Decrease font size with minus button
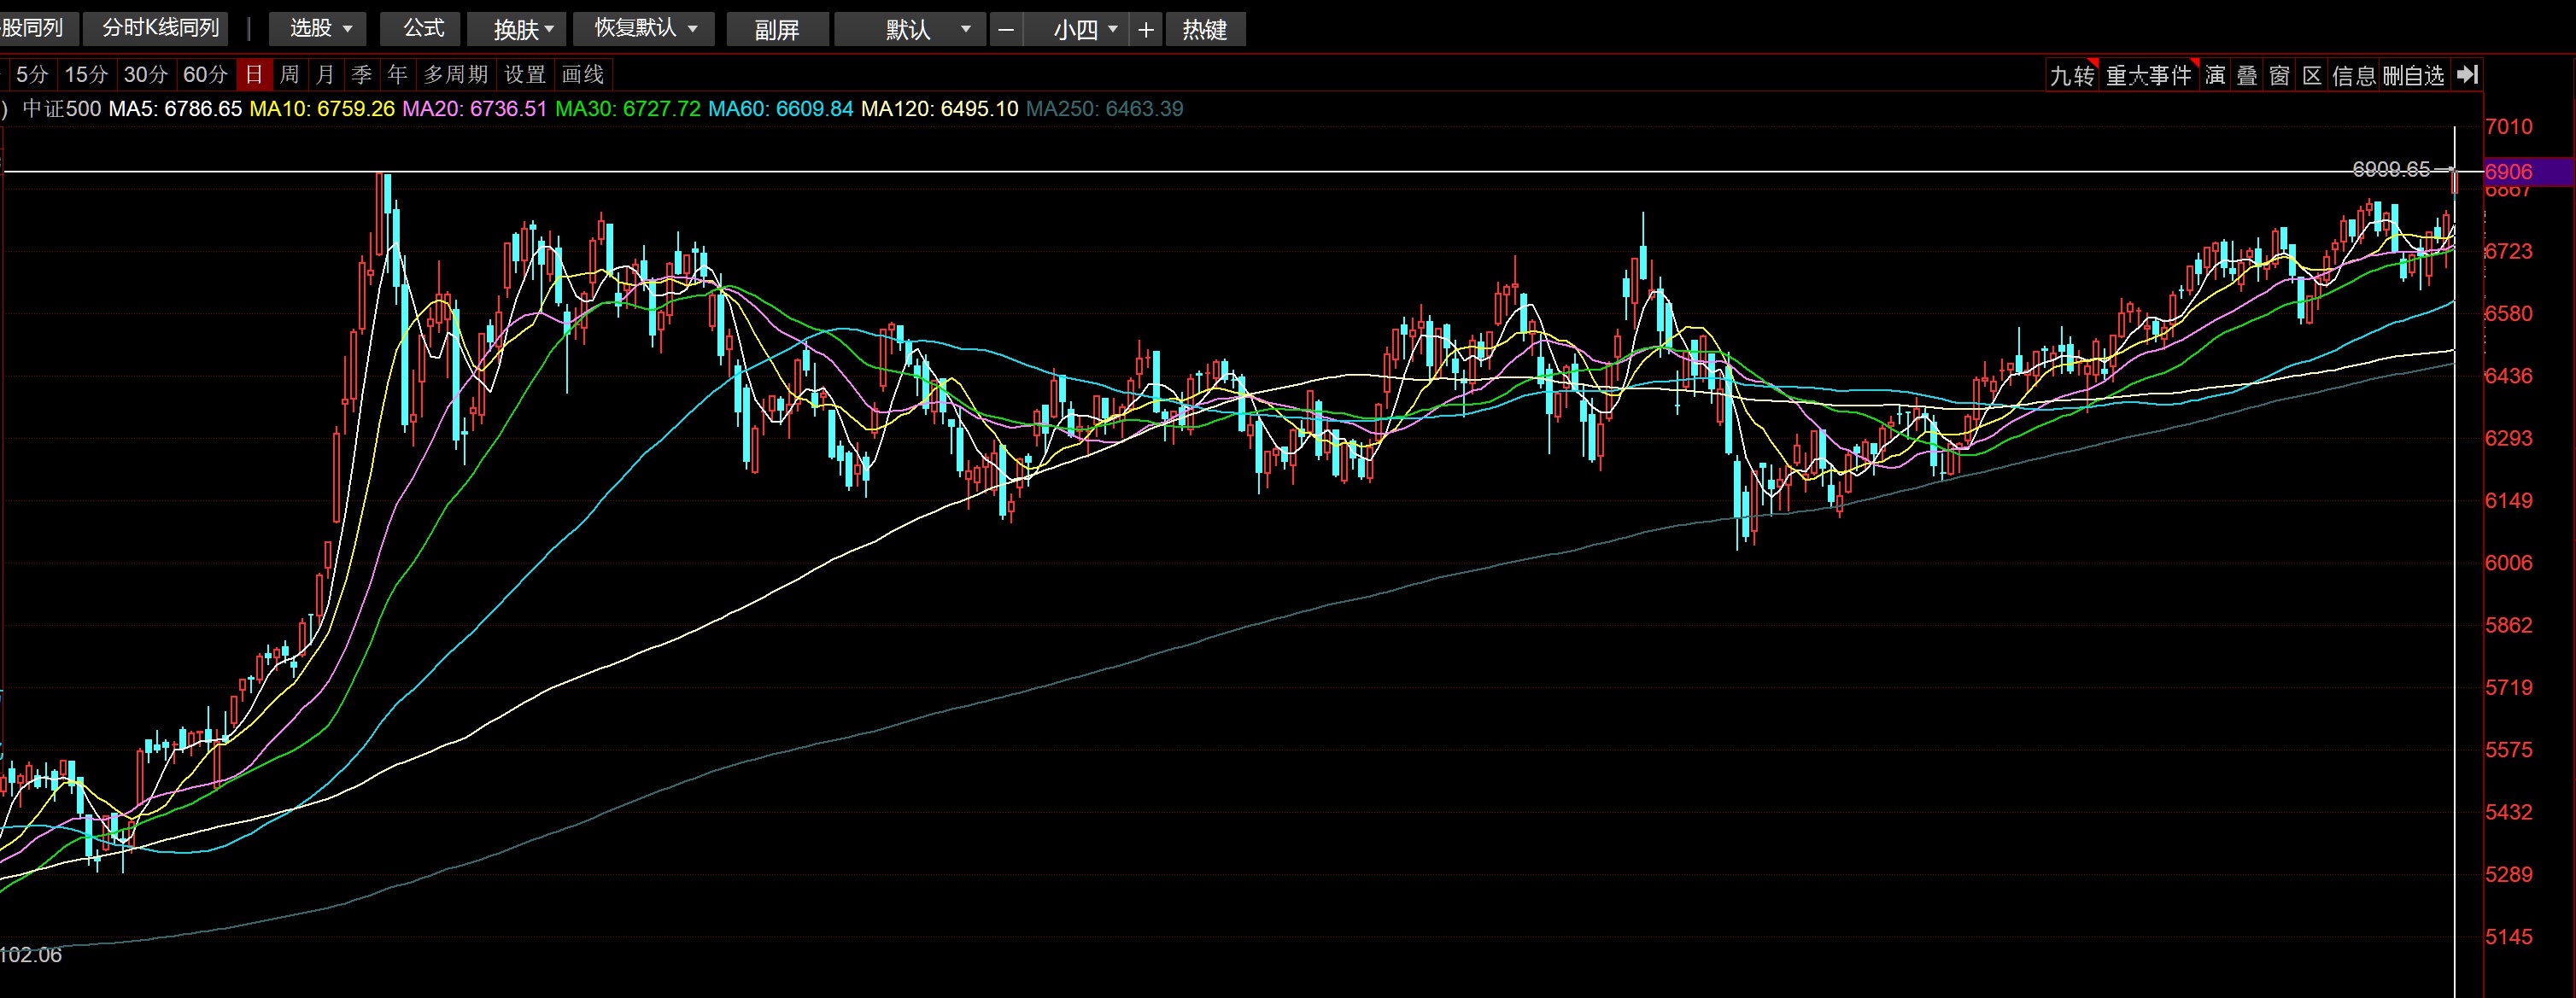Screen dimensions: 2576x998 click(x=1006, y=30)
